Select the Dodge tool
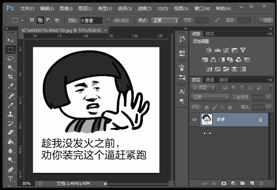Image resolution: width=277 pixels, height=190 pixels. point(10,159)
